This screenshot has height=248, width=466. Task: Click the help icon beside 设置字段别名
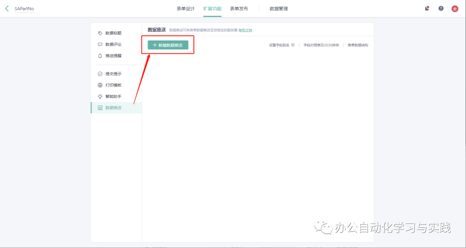pyautogui.click(x=293, y=45)
